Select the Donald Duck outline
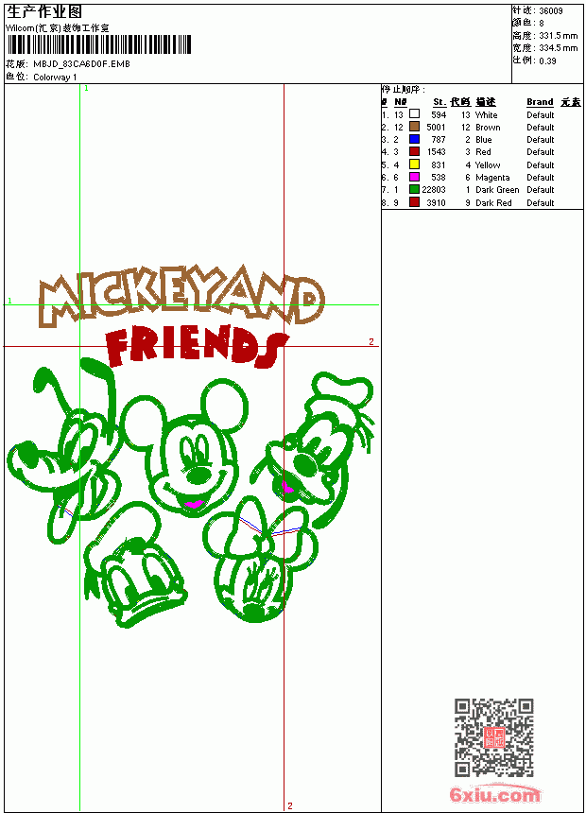 click(135, 565)
